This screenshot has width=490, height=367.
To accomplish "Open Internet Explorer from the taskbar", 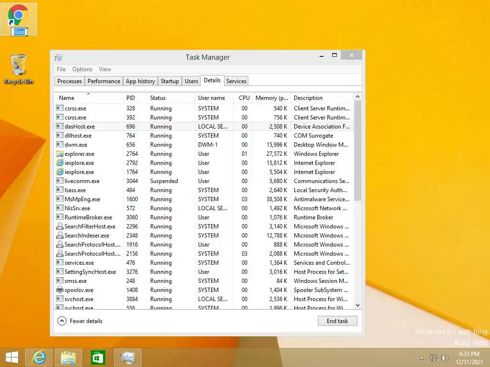I will 39,357.
